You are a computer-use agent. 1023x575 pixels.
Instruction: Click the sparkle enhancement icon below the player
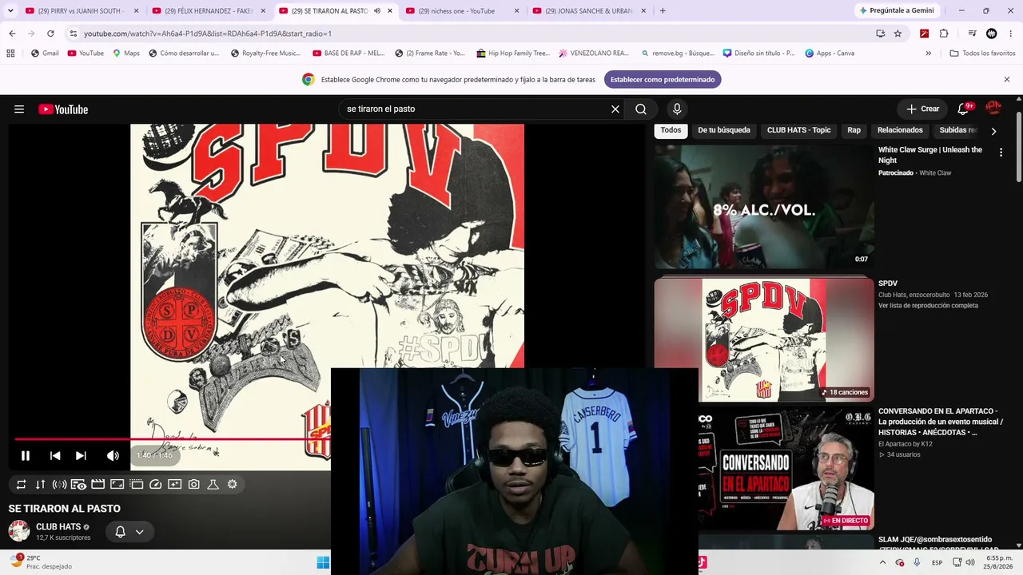click(x=174, y=484)
